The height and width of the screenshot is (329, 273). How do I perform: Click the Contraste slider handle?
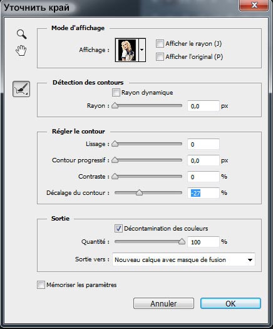tap(115, 177)
